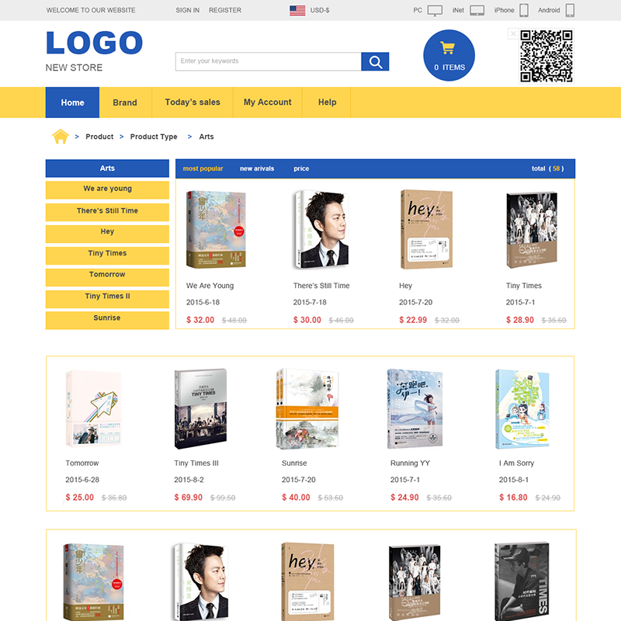The image size is (621, 621).
Task: Click the iNet laptop device icon
Action: click(x=477, y=11)
